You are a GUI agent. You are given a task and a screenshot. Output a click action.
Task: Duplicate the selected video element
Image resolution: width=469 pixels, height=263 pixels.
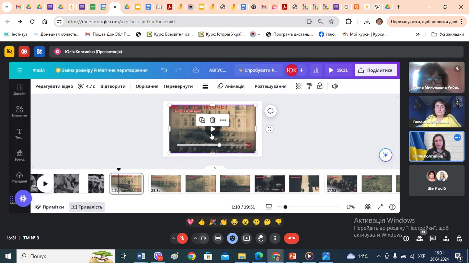pyautogui.click(x=202, y=120)
